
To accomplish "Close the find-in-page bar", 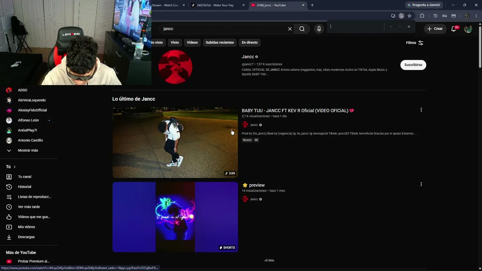I will click(x=409, y=27).
